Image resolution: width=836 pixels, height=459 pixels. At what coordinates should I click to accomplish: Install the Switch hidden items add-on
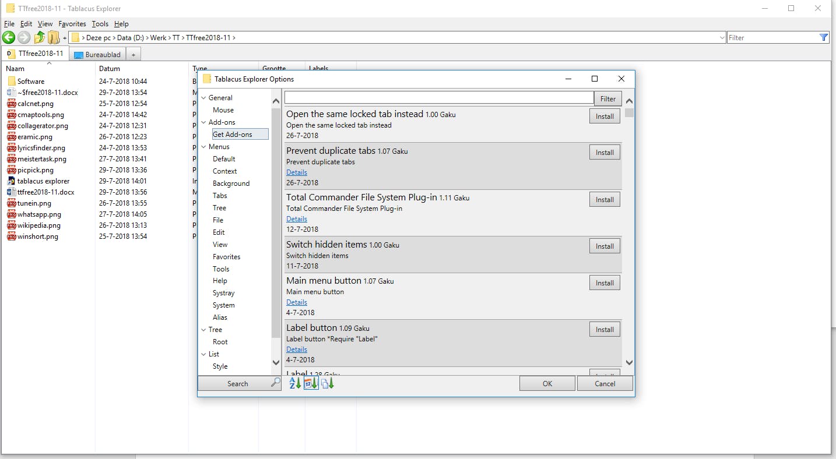[x=605, y=246]
